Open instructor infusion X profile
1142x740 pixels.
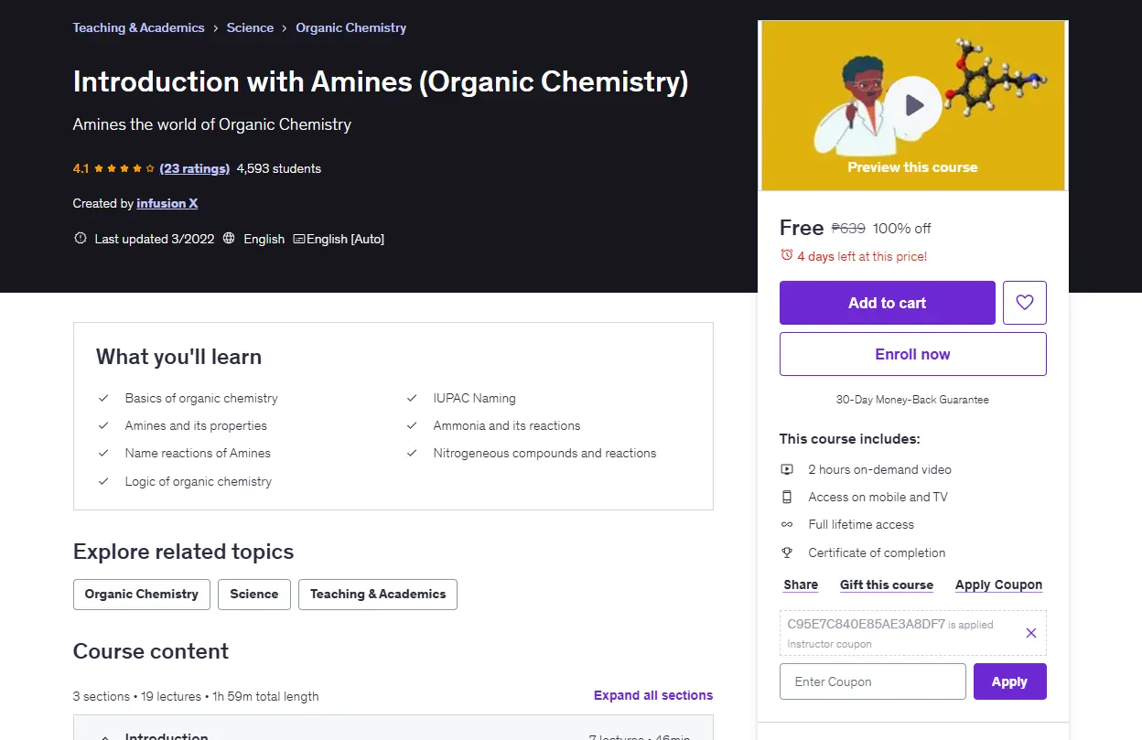[167, 203]
